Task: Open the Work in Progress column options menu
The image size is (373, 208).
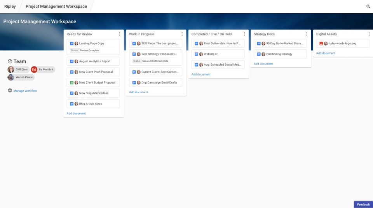Action: coord(182,34)
